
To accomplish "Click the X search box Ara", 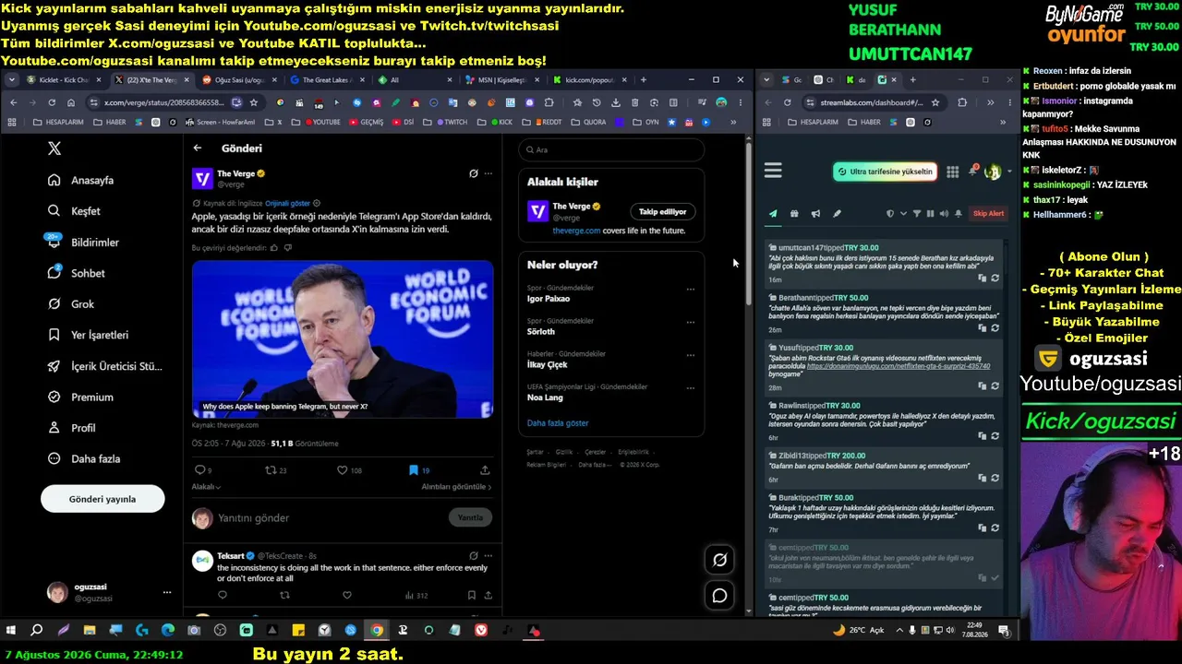I will pos(611,149).
